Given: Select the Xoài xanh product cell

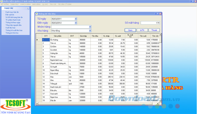Looking at the screenshot, I should [x=59, y=94].
